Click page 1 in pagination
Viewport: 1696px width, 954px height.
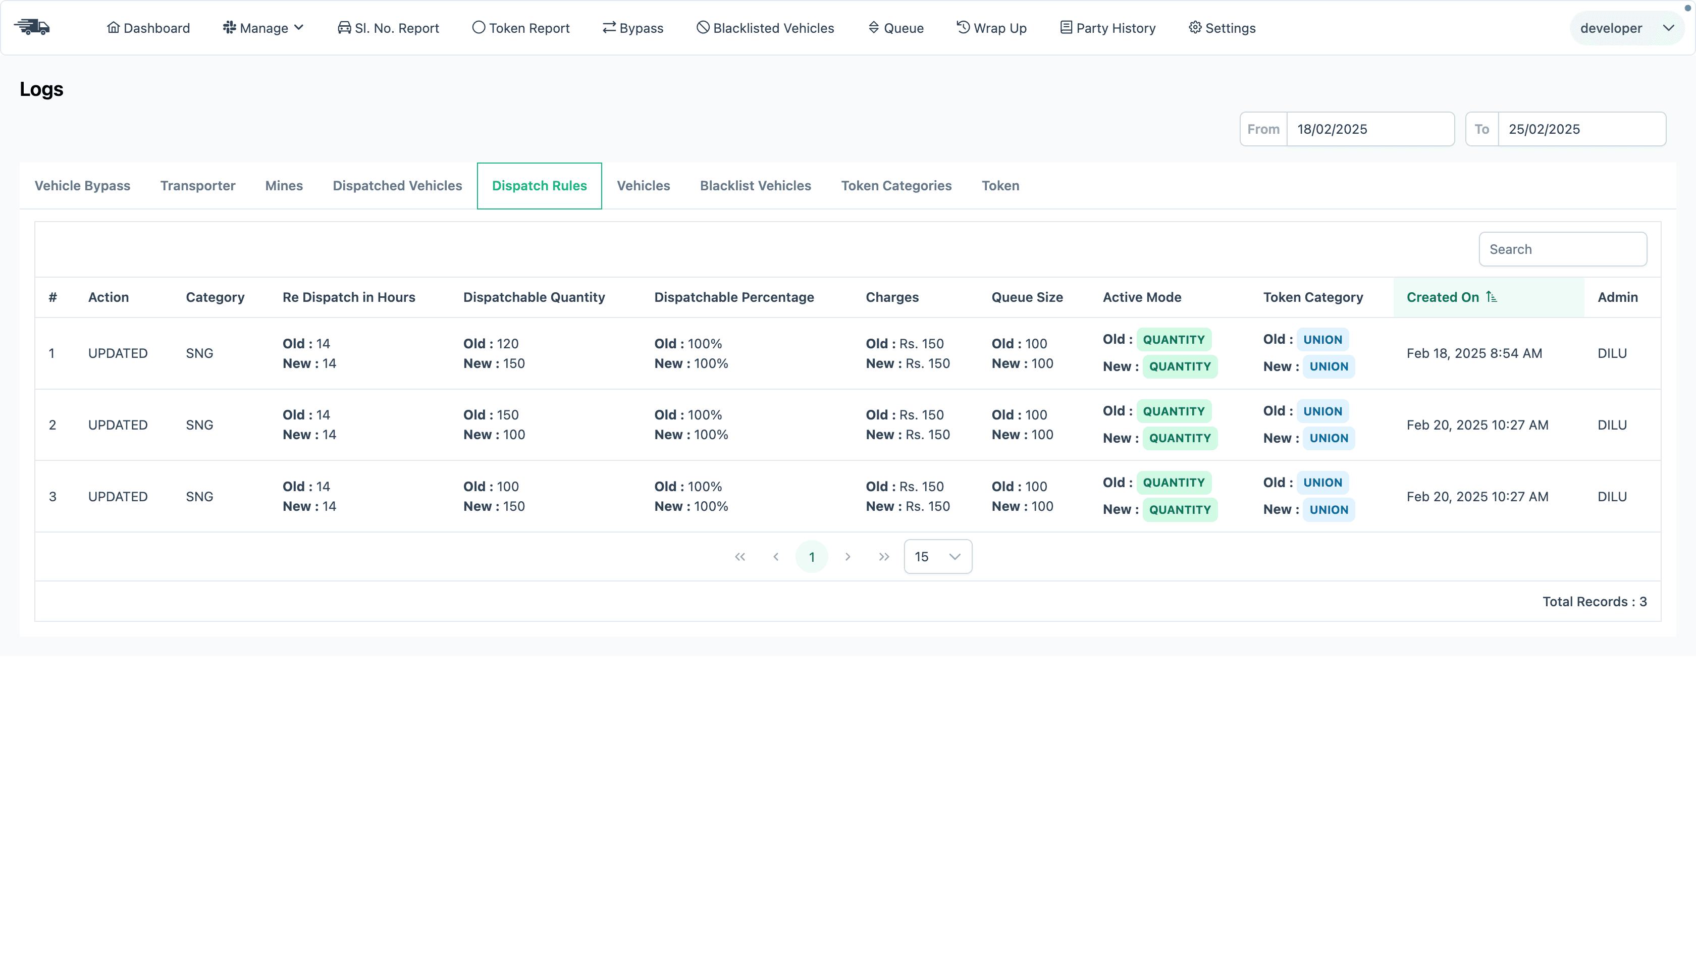click(812, 556)
